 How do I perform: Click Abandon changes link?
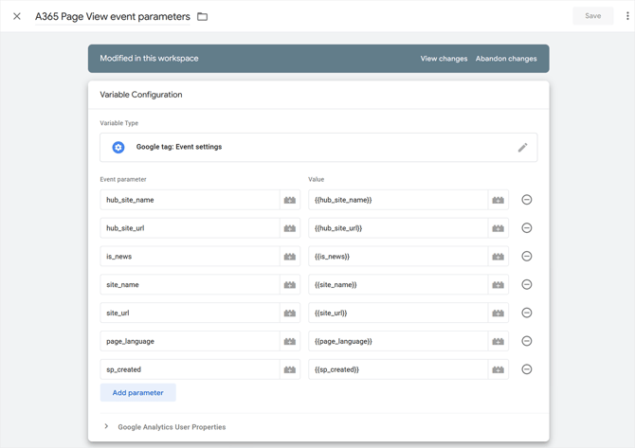pyautogui.click(x=506, y=59)
